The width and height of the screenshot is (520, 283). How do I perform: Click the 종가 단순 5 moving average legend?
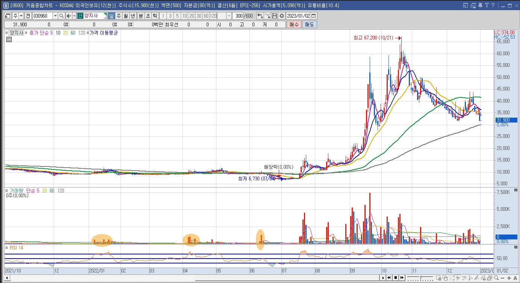(41, 33)
